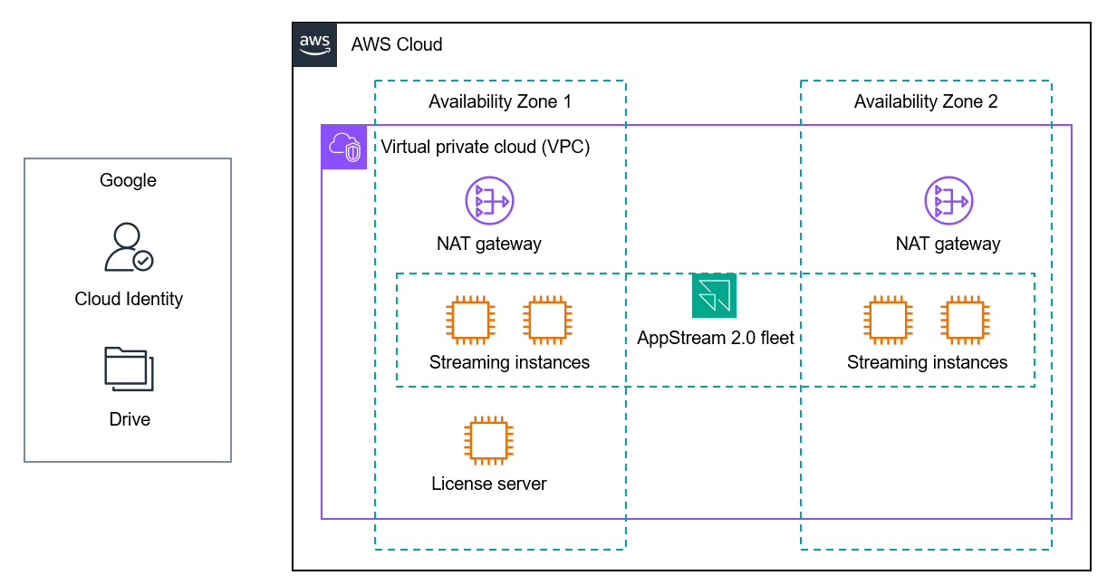Select the AppStream 2.0 fleet icon
Screen dimensions: 1107x585
click(714, 295)
